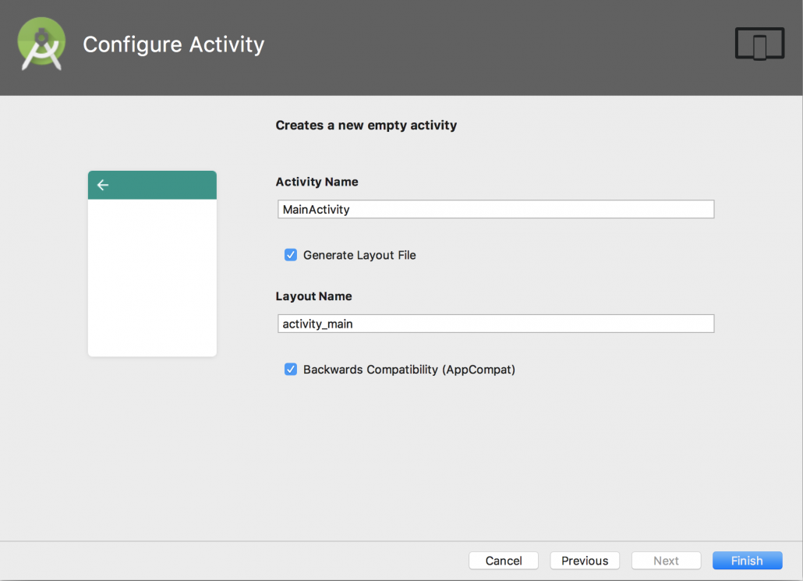
Task: Click the teal app bar in preview
Action: (164, 185)
